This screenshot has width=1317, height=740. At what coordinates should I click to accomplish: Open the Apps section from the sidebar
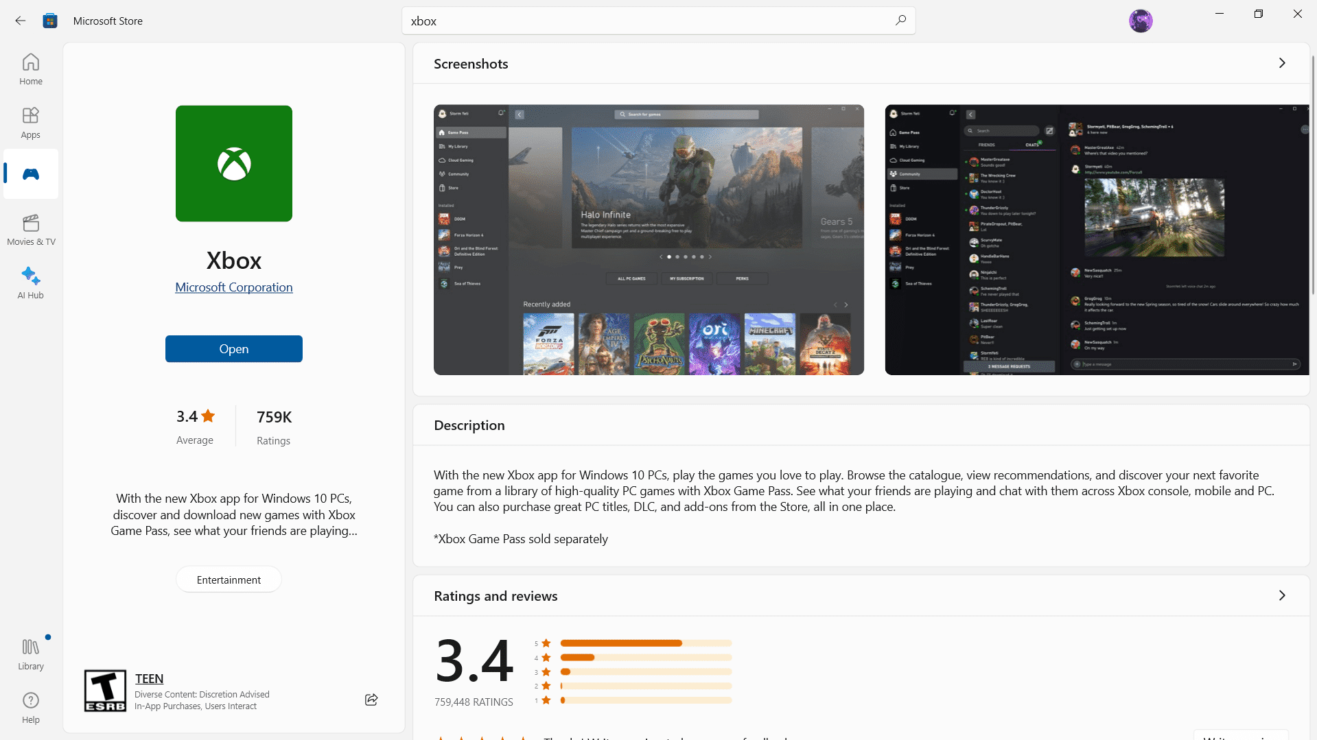click(30, 122)
